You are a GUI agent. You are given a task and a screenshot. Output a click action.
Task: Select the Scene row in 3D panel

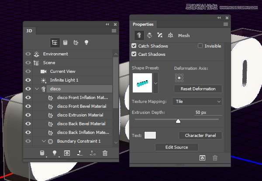click(72, 63)
